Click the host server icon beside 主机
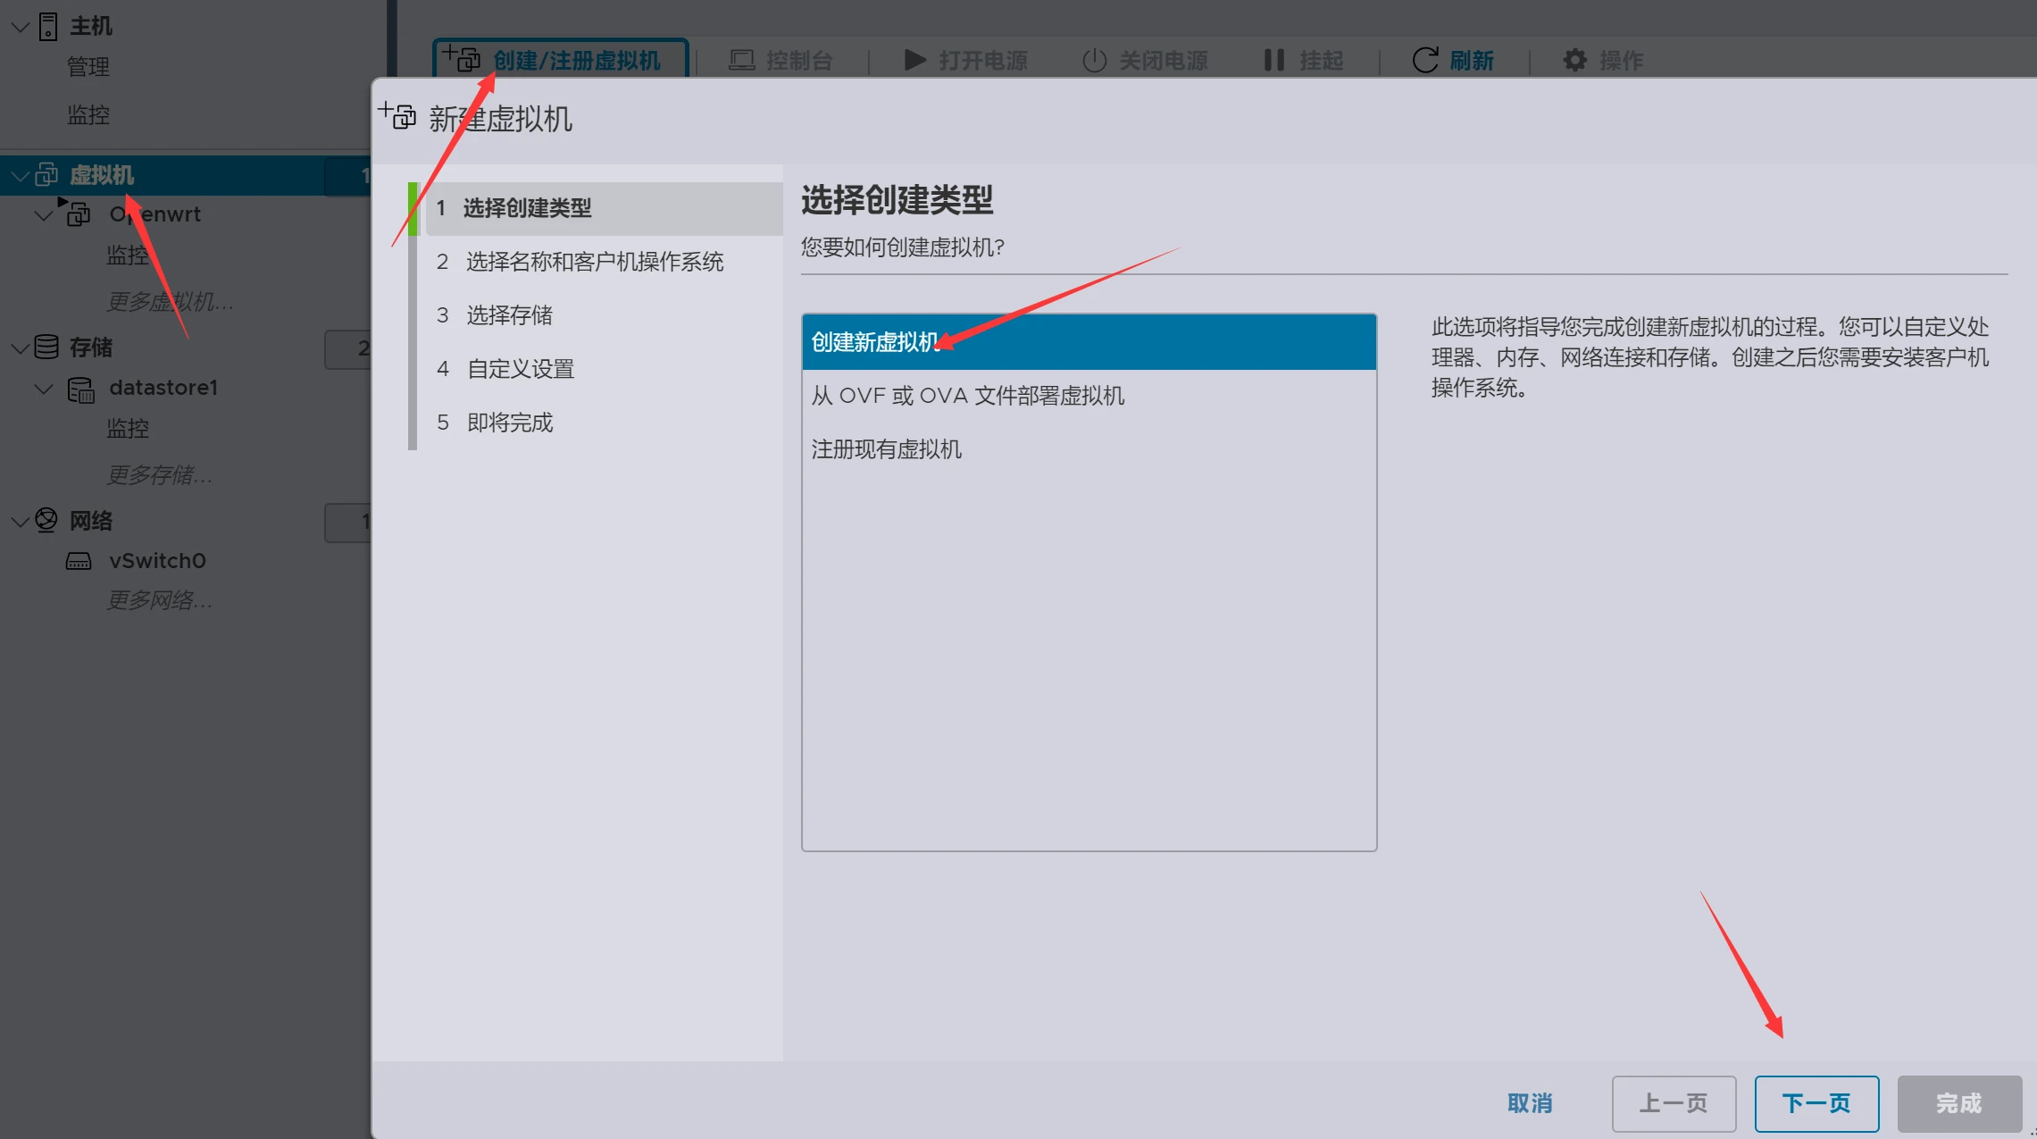 [48, 26]
